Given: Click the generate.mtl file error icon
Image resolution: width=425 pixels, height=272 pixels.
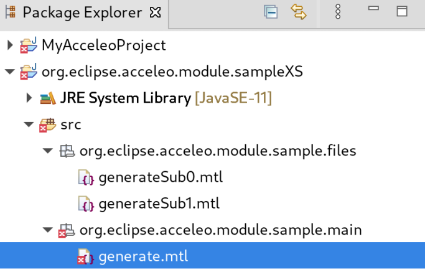Looking at the screenshot, I should point(86,256).
